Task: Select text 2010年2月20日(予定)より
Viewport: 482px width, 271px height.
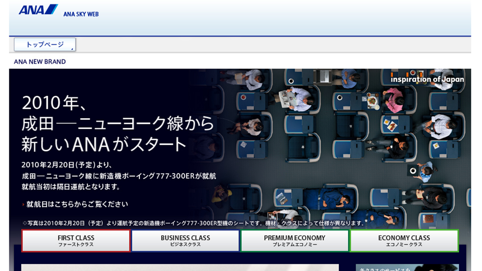Action: 67,165
